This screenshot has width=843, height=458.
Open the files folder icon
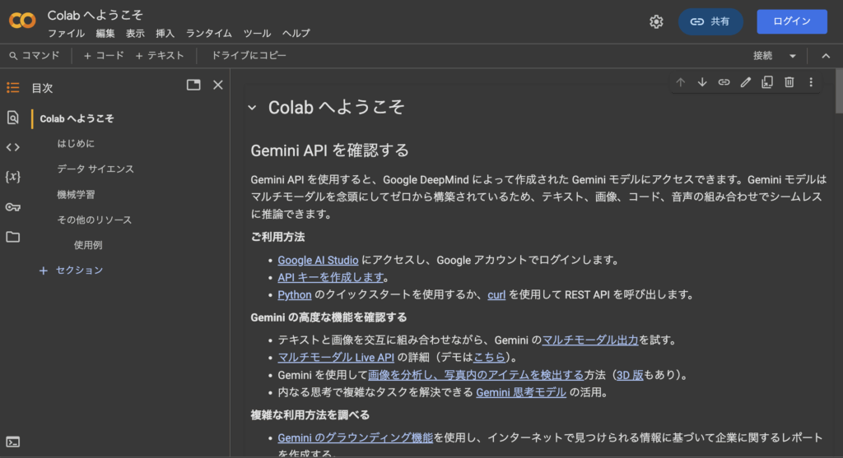(12, 237)
